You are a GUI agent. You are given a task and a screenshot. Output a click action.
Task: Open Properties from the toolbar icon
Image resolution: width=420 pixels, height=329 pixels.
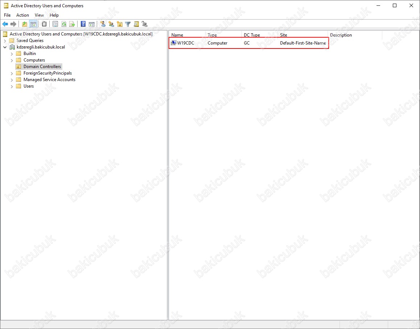[55, 24]
